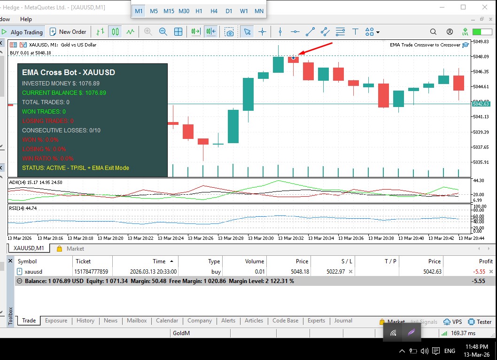
Task: Open the search tool
Action: (433, 32)
